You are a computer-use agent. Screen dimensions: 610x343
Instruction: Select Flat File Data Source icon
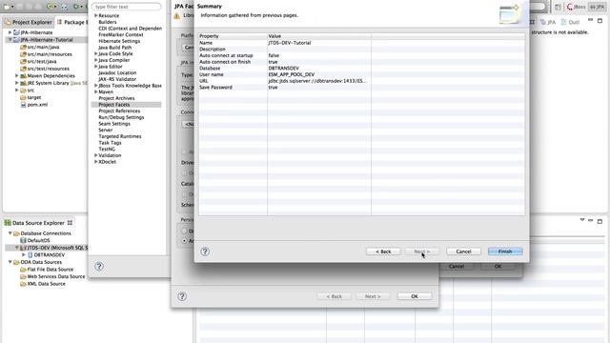[23, 270]
